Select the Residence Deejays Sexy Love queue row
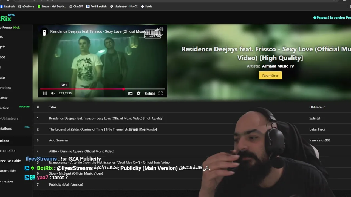The height and width of the screenshot is (197, 351). [x=192, y=118]
